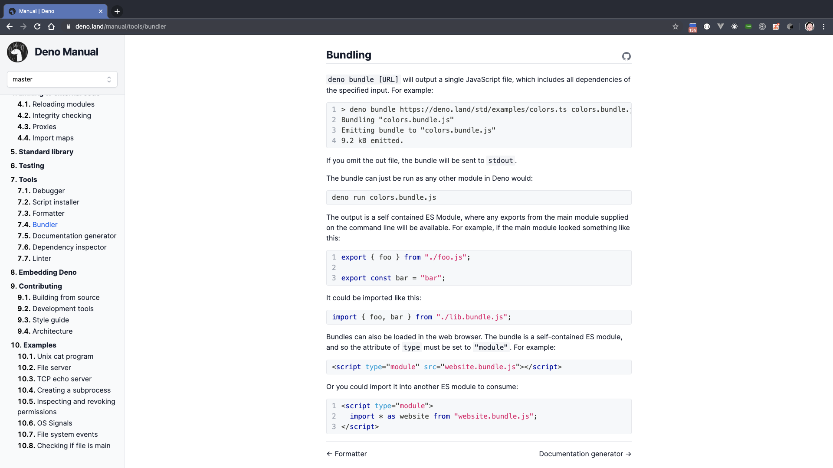Screen dimensions: 833x468
Task: Open the master version dropdown
Action: click(62, 79)
